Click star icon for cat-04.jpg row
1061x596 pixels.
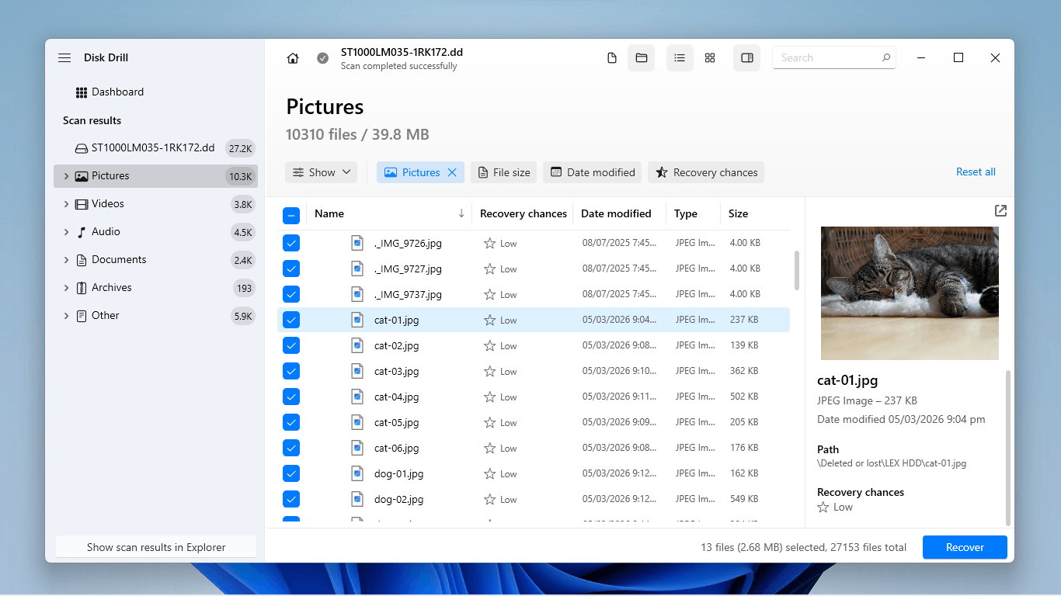(489, 397)
